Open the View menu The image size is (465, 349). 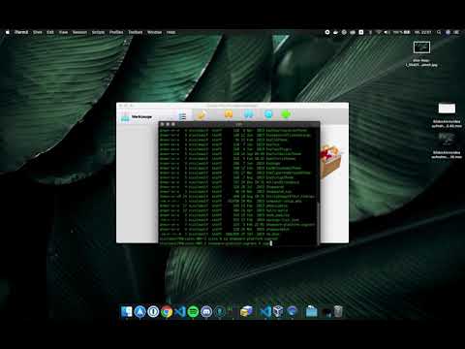pyautogui.click(x=63, y=32)
